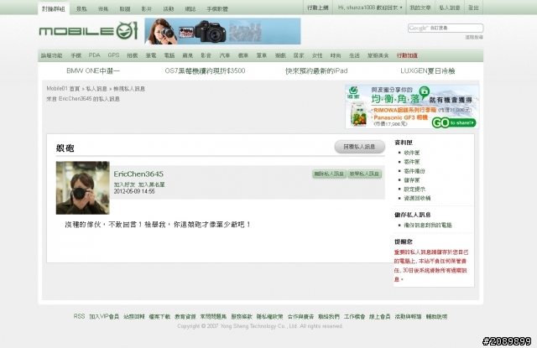Click the Mobile01 首頁 breadcrumb

click(63, 89)
